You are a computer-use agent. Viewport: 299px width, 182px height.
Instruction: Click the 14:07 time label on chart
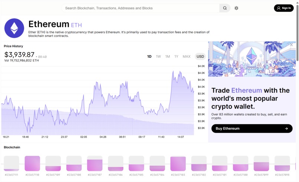coord(181,137)
